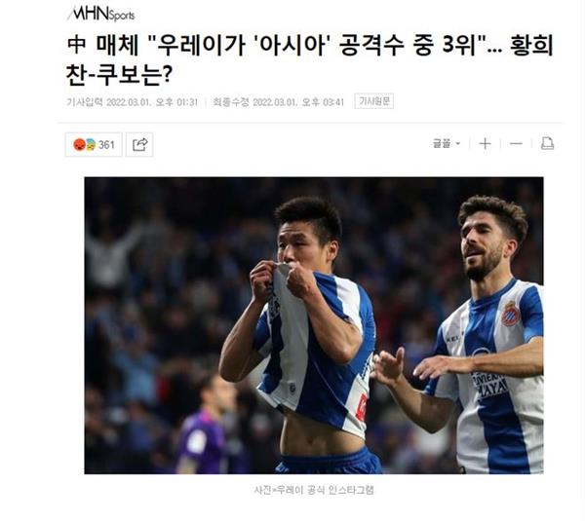Increase font size with plus icon

pyautogui.click(x=485, y=144)
